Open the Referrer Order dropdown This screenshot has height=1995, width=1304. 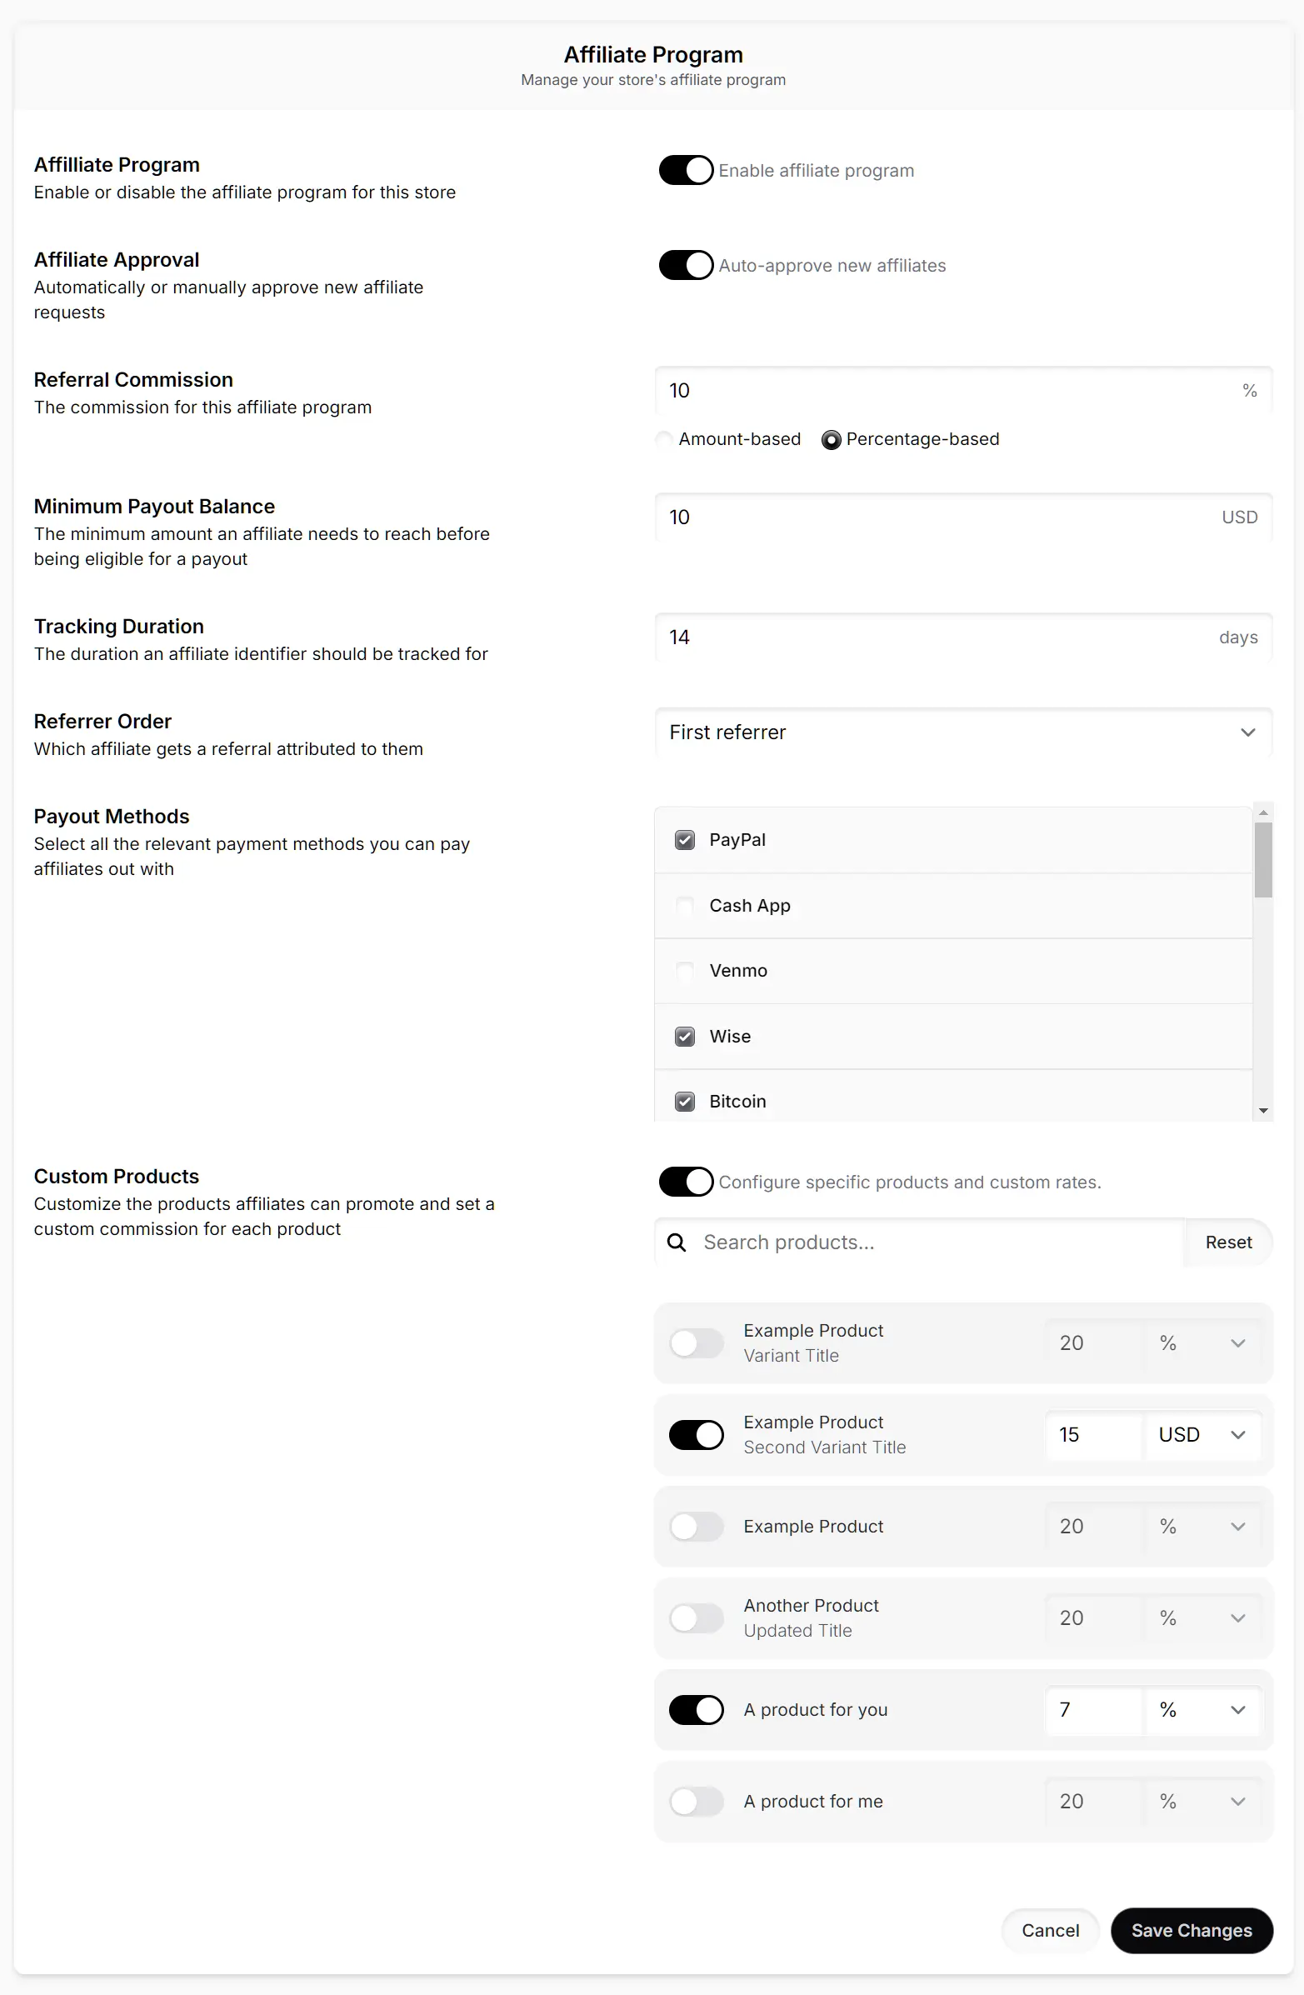coord(963,732)
